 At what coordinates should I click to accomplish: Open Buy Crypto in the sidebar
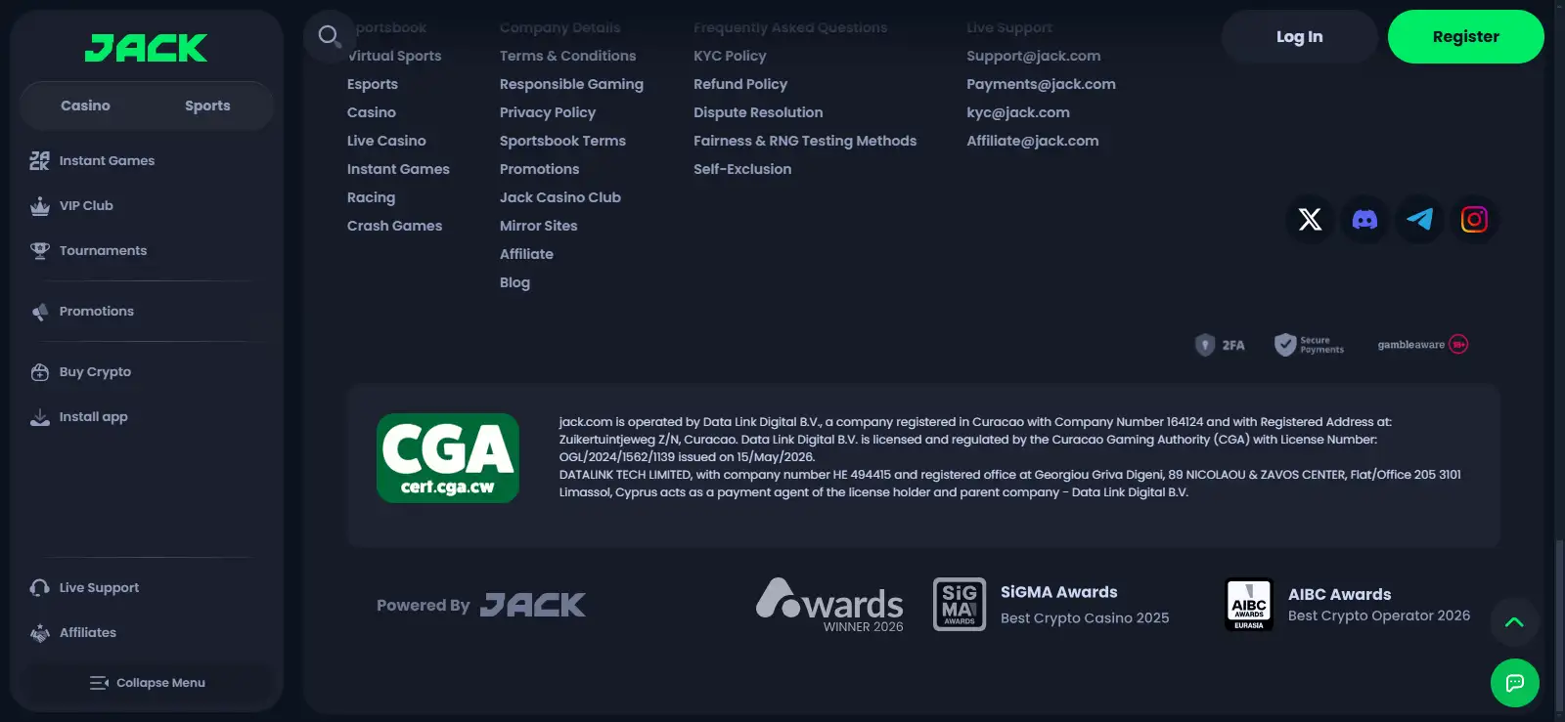pos(95,371)
